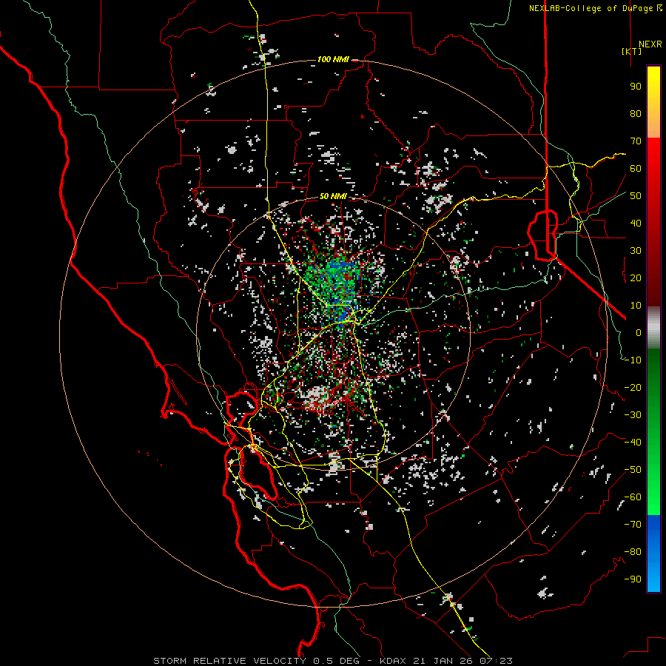Click the 40 value on velocity scale
The height and width of the screenshot is (666, 666).
coord(636,223)
